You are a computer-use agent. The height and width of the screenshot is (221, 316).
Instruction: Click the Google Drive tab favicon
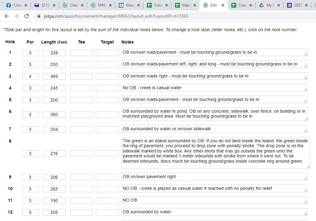click(x=262, y=5)
